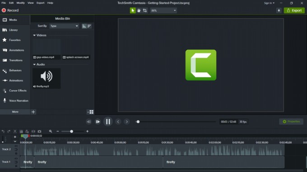
Task: Click the timeline magnifier zoom icon
Action: [x=51, y=131]
